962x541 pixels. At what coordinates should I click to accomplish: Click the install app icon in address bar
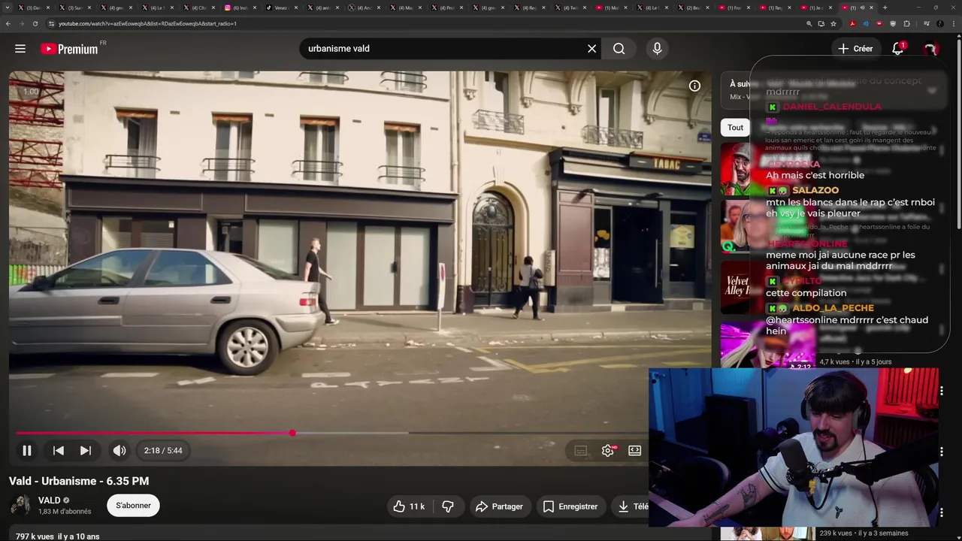tap(821, 23)
